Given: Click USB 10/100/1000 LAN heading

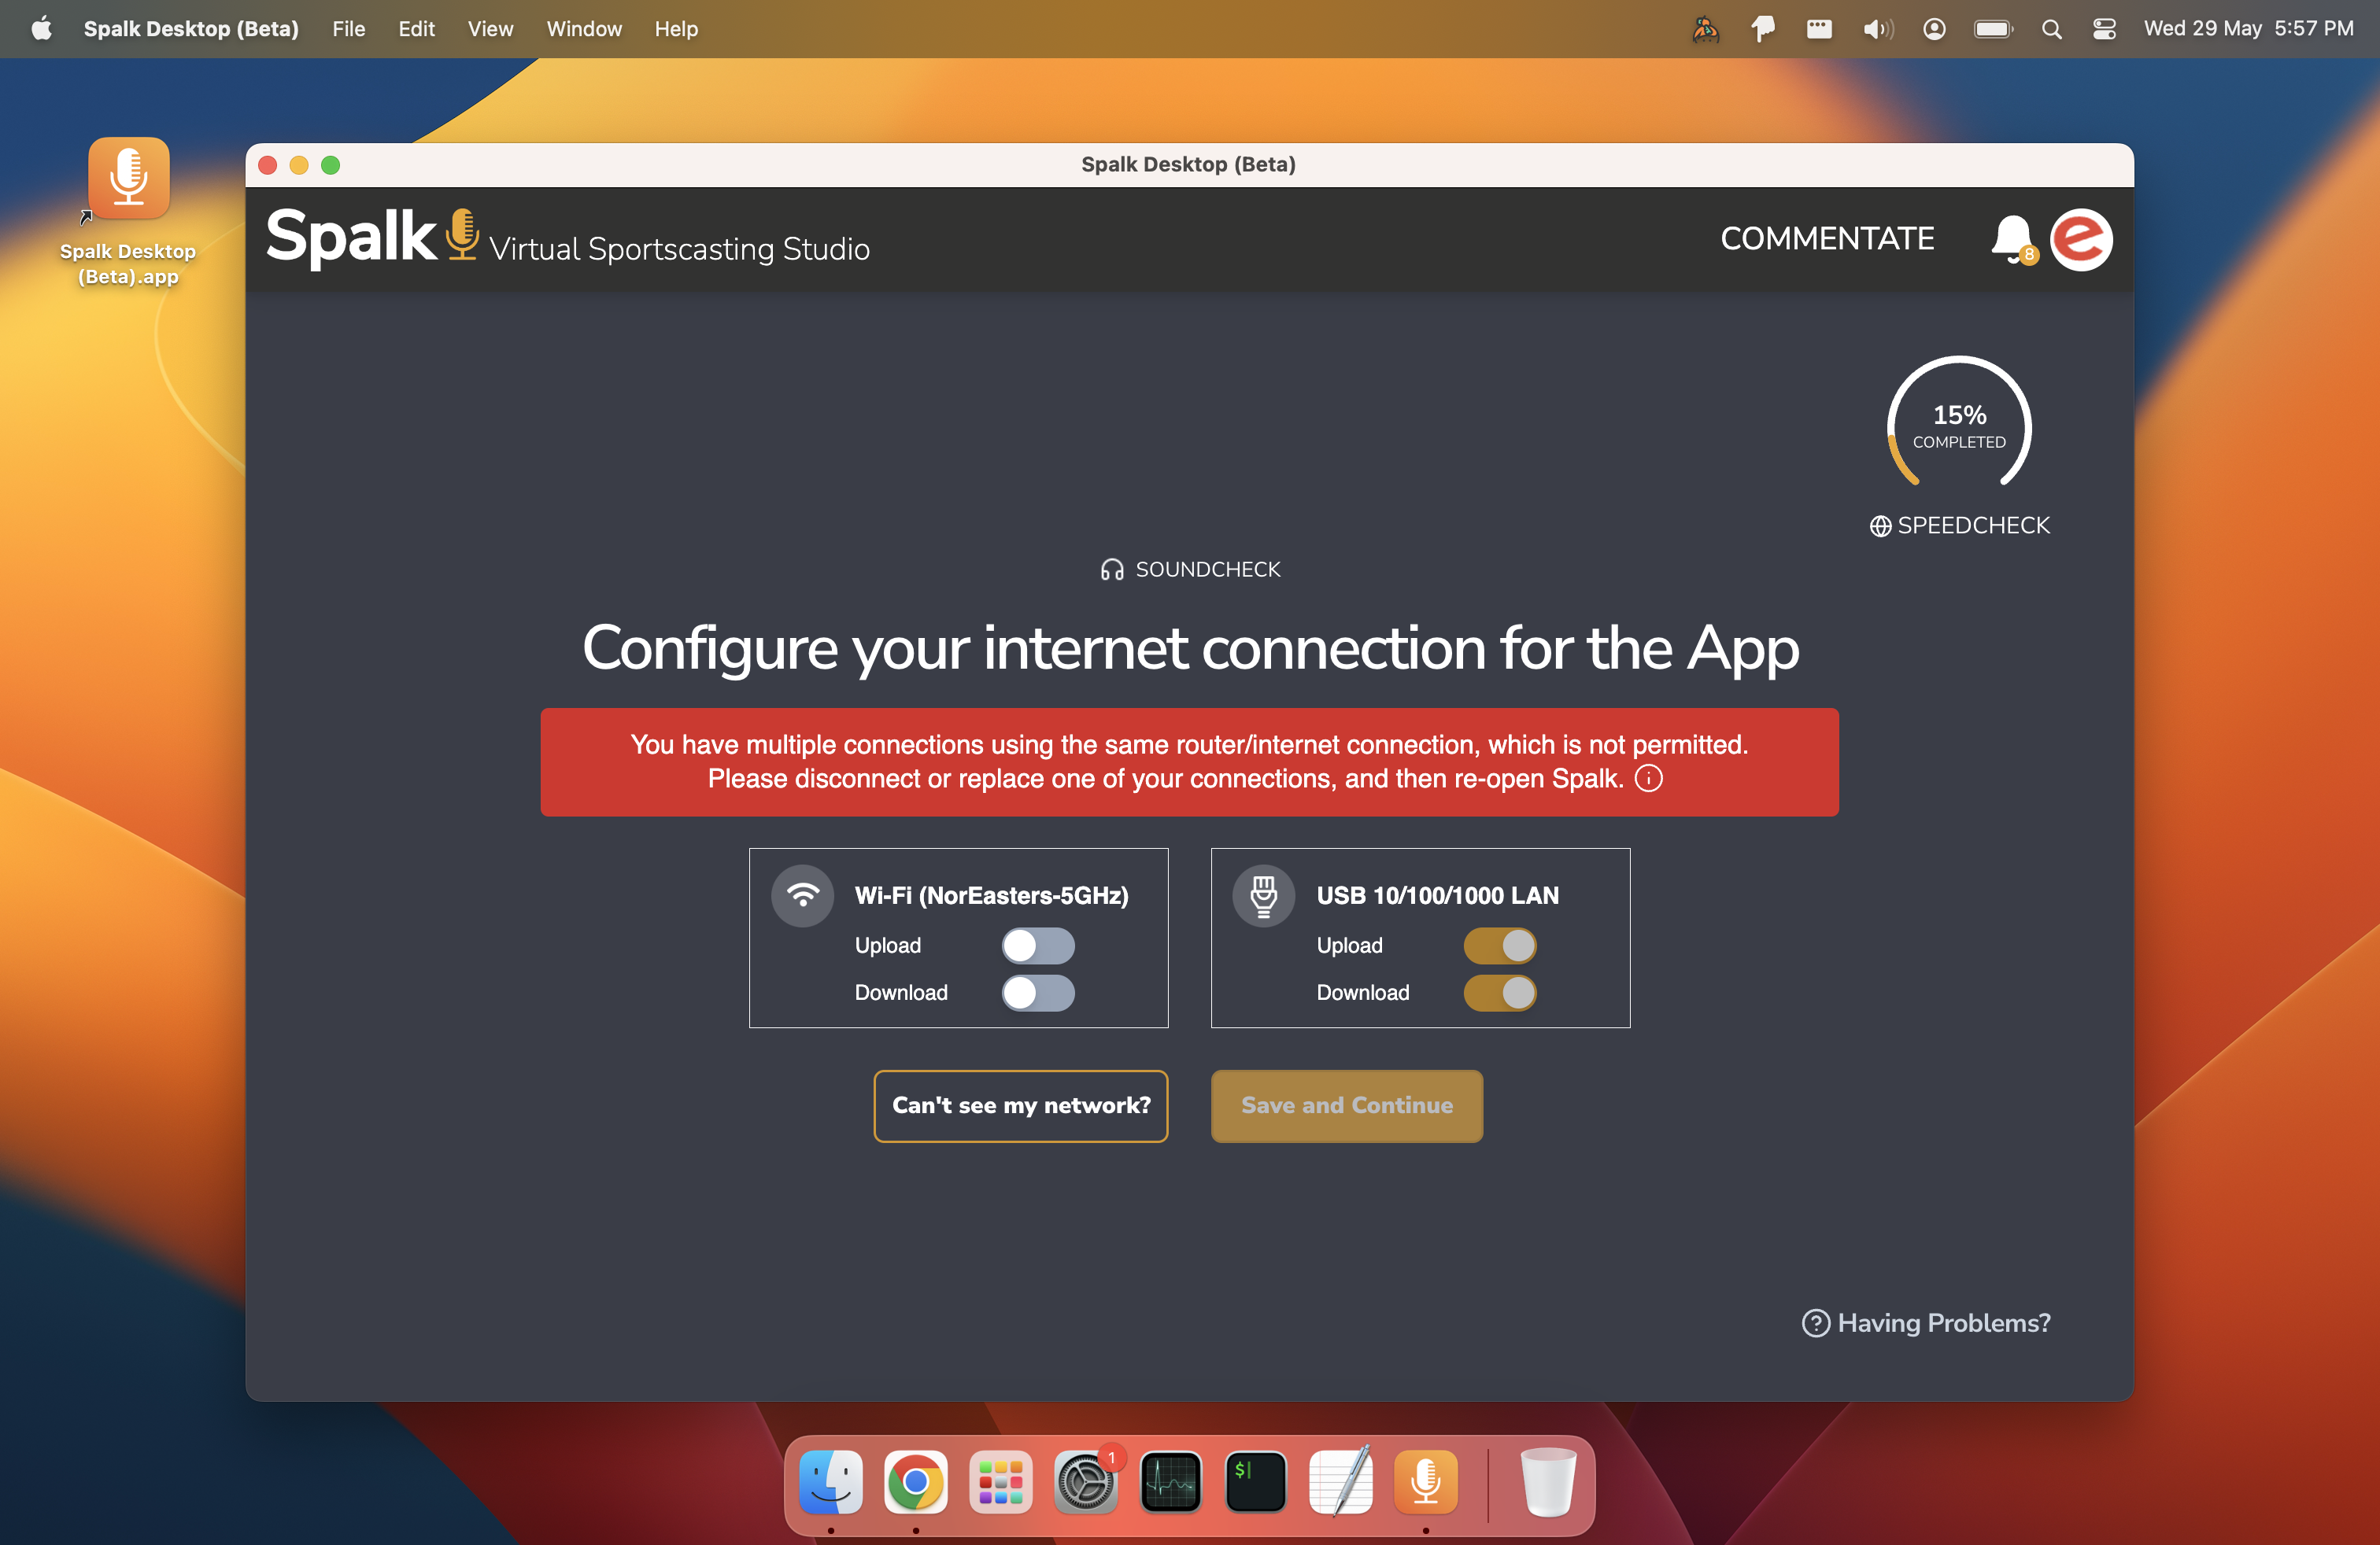Looking at the screenshot, I should click(1437, 895).
